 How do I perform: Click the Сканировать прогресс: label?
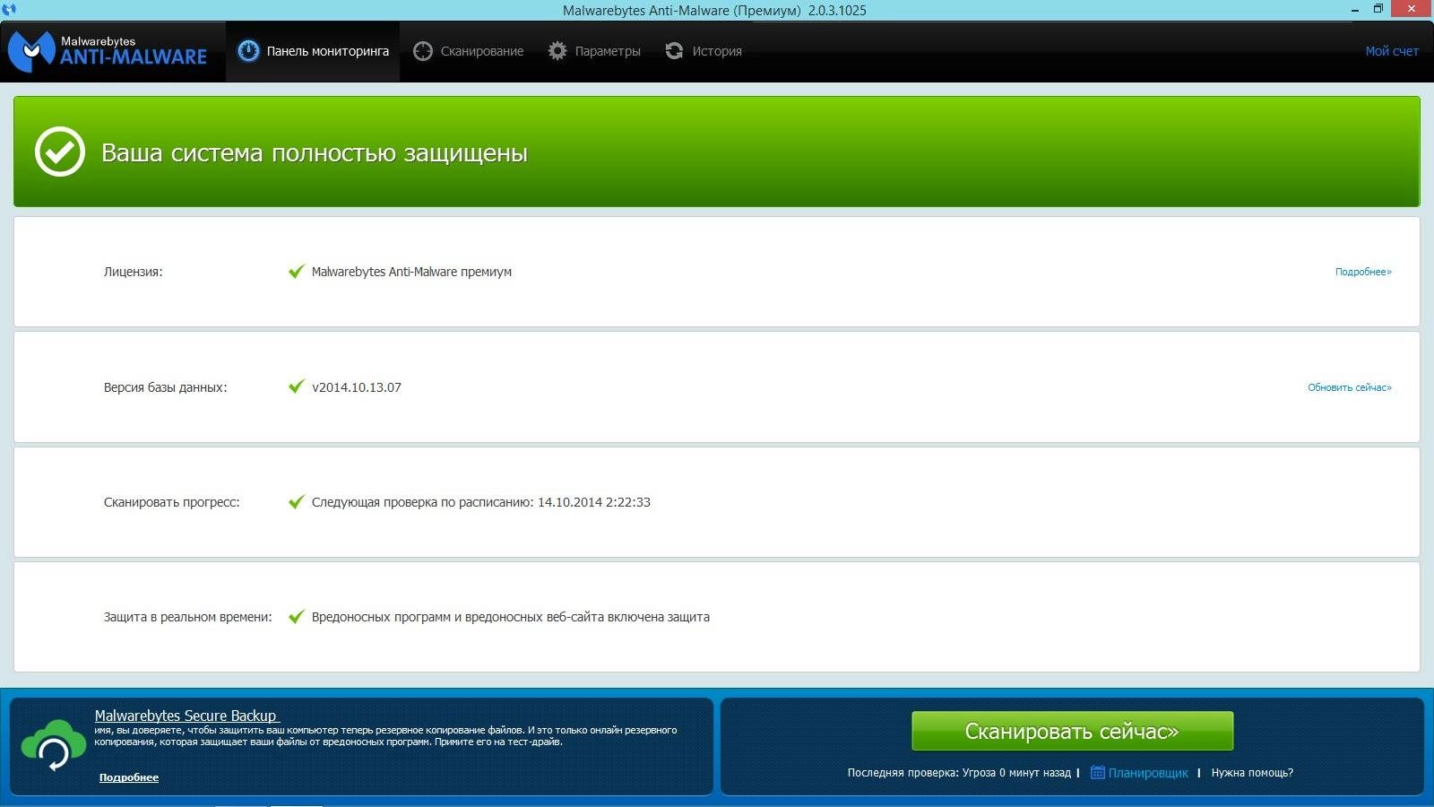171,502
